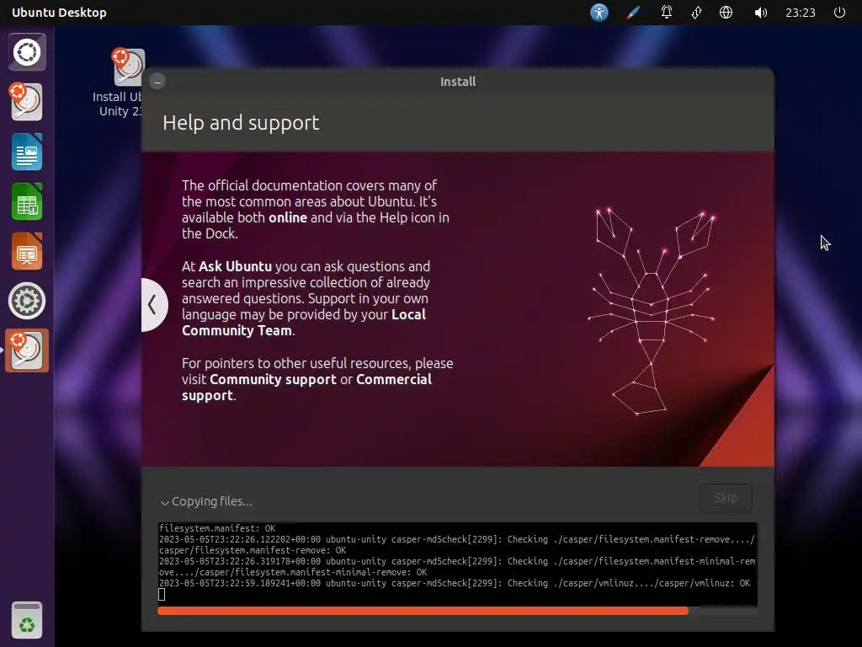Open the globe indicator in top panel
The height and width of the screenshot is (647, 862).
point(726,12)
